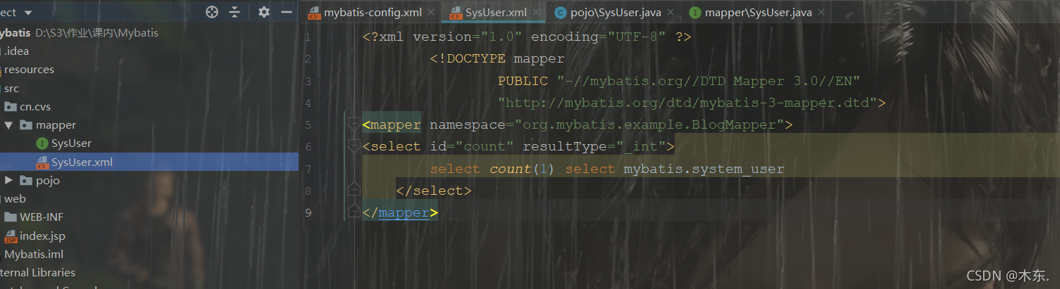Click the cn.cvs package folder icon

[x=10, y=107]
